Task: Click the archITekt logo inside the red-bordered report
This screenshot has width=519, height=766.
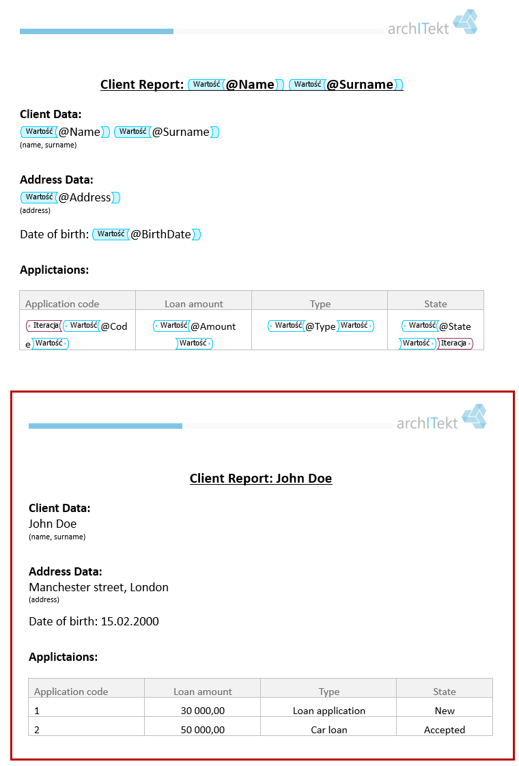Action: (x=441, y=419)
